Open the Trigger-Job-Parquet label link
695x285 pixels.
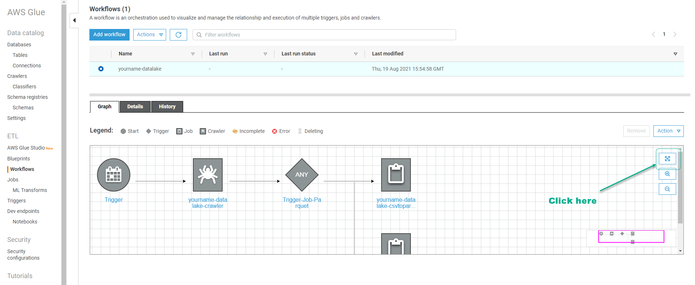tap(302, 203)
